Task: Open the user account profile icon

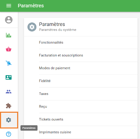Action: pos(9,20)
